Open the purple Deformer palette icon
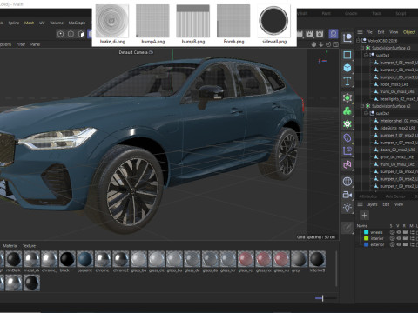 point(347,138)
